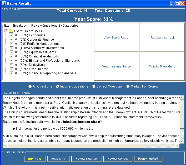Open View Score Report
The image size is (186, 165).
click(117, 38)
